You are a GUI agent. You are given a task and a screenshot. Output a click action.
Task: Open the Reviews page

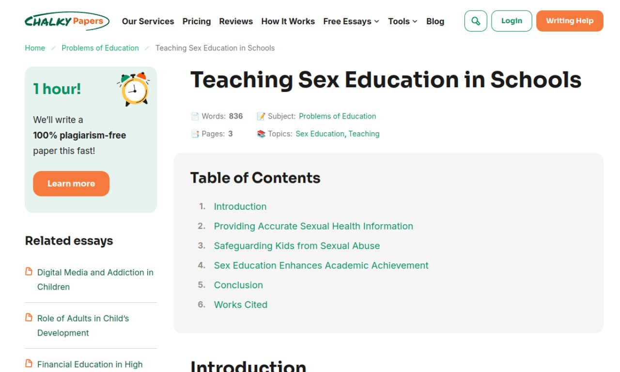tap(236, 21)
